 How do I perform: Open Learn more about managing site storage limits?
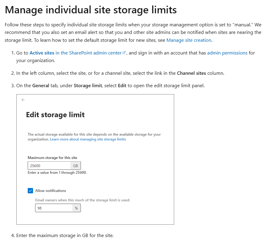coord(88,139)
